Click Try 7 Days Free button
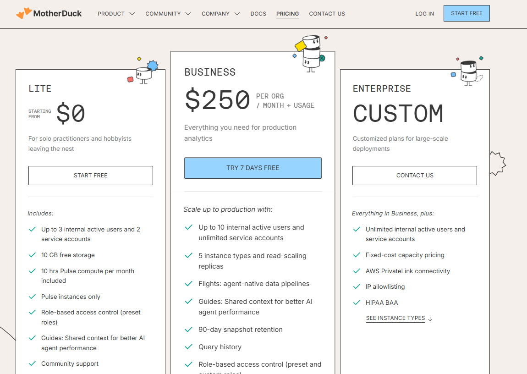The width and height of the screenshot is (527, 374). click(253, 168)
